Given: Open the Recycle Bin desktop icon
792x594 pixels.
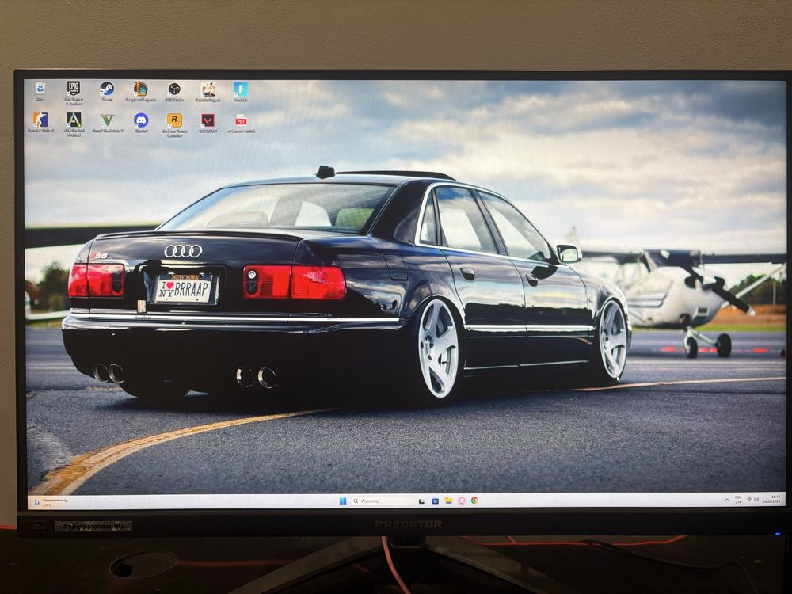Looking at the screenshot, I should [x=40, y=90].
